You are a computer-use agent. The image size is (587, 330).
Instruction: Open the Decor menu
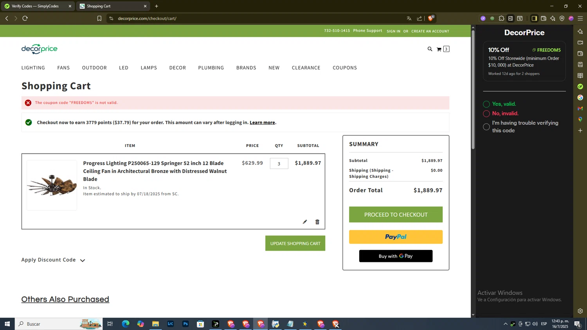[x=178, y=68]
